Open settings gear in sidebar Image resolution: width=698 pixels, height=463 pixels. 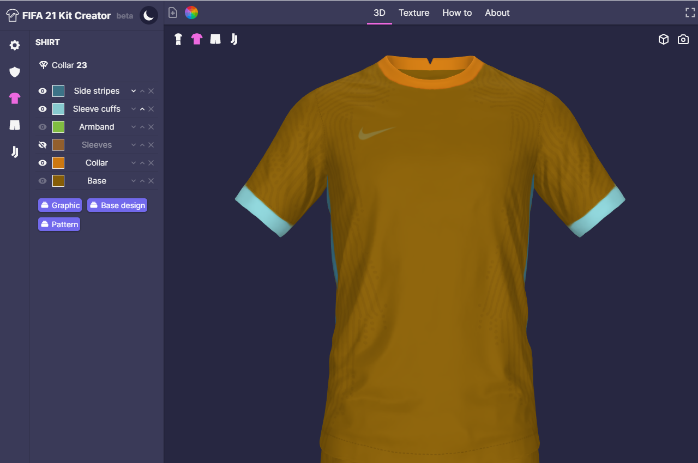pyautogui.click(x=15, y=45)
